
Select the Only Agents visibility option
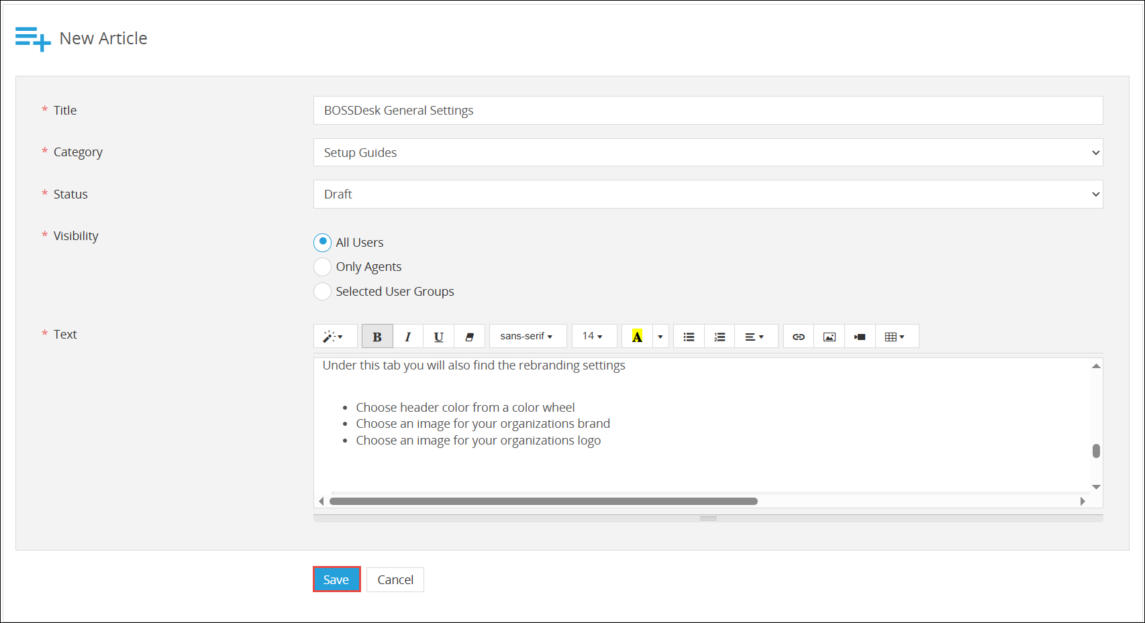pyautogui.click(x=322, y=267)
